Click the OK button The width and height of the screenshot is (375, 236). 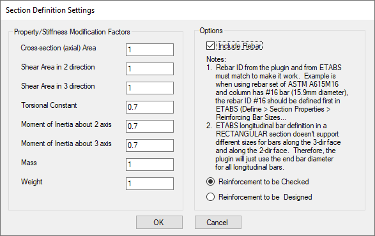pos(159,223)
